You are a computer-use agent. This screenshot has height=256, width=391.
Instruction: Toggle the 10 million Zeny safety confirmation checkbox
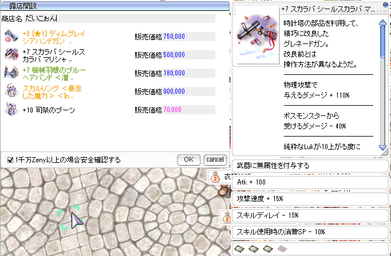[x=10, y=160]
